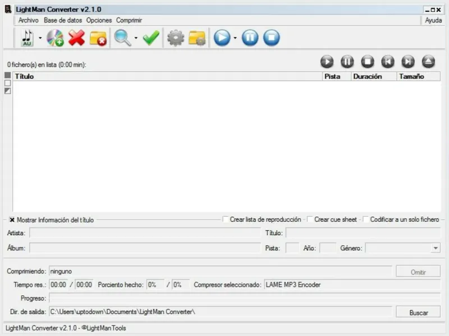449x336 pixels.
Task: Sort list by Título column header
Action: 167,76
